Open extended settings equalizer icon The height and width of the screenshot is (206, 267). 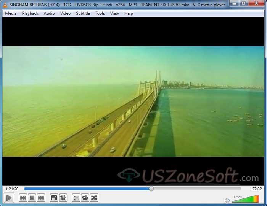[63, 198]
